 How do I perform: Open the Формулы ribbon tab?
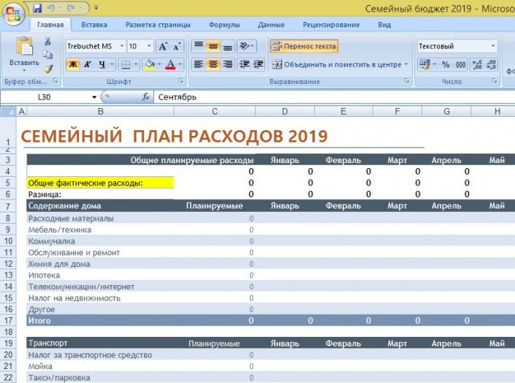pos(224,24)
